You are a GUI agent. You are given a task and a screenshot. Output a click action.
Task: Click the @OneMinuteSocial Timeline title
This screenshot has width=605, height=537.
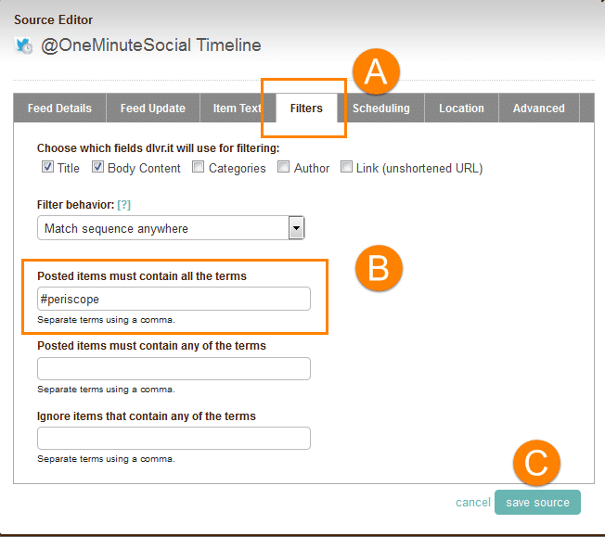coord(151,45)
